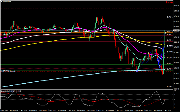Select the D-R4 pivot level label
180x112 pixels.
170,17
